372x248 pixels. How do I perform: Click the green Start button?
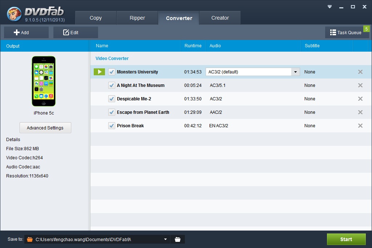coord(346,239)
